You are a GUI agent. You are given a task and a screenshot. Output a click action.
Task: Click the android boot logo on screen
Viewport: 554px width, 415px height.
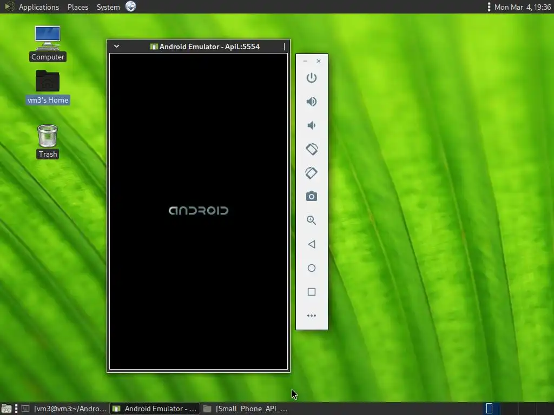coord(199,211)
